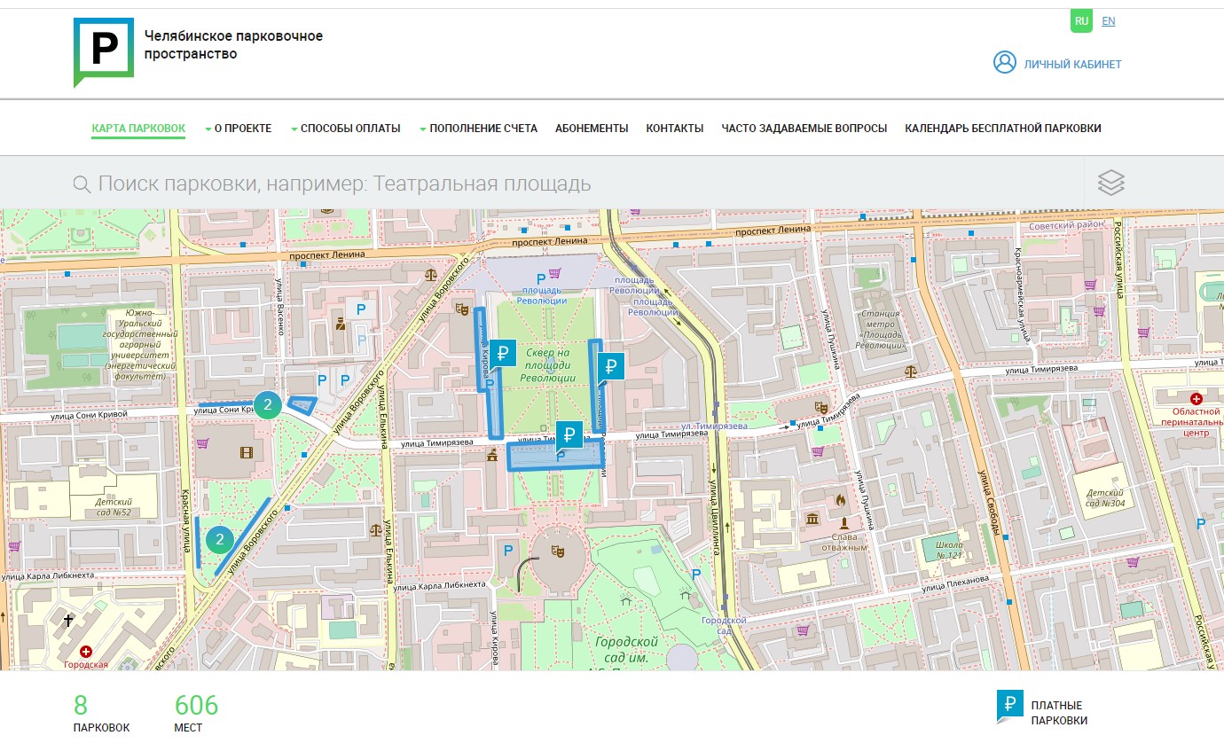Toggle the Платные парковки legend filter
The image size is (1224, 751).
point(1043,712)
